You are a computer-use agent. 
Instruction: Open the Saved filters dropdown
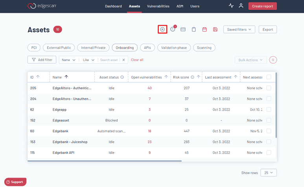coord(239,30)
